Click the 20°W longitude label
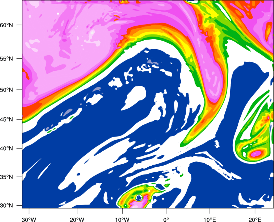This screenshot has width=274, height=222. click(77, 220)
